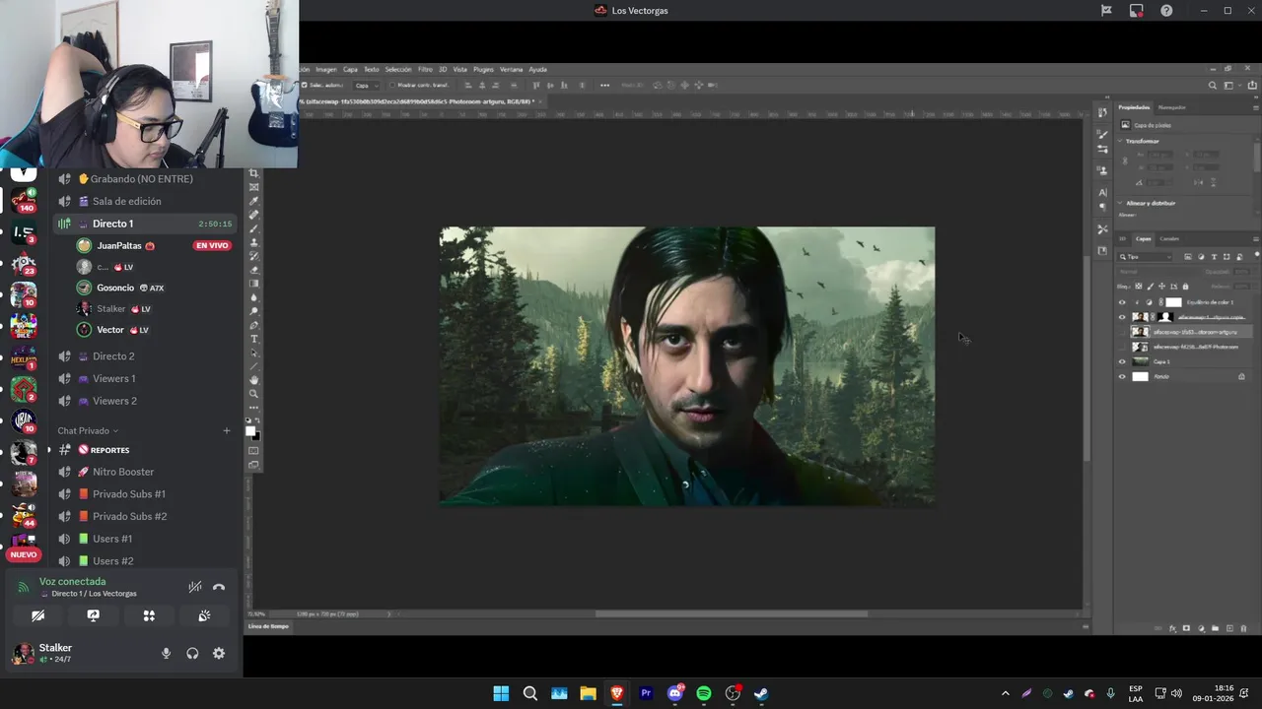
Task: Open the Discord soundboard button
Action: pos(204,615)
